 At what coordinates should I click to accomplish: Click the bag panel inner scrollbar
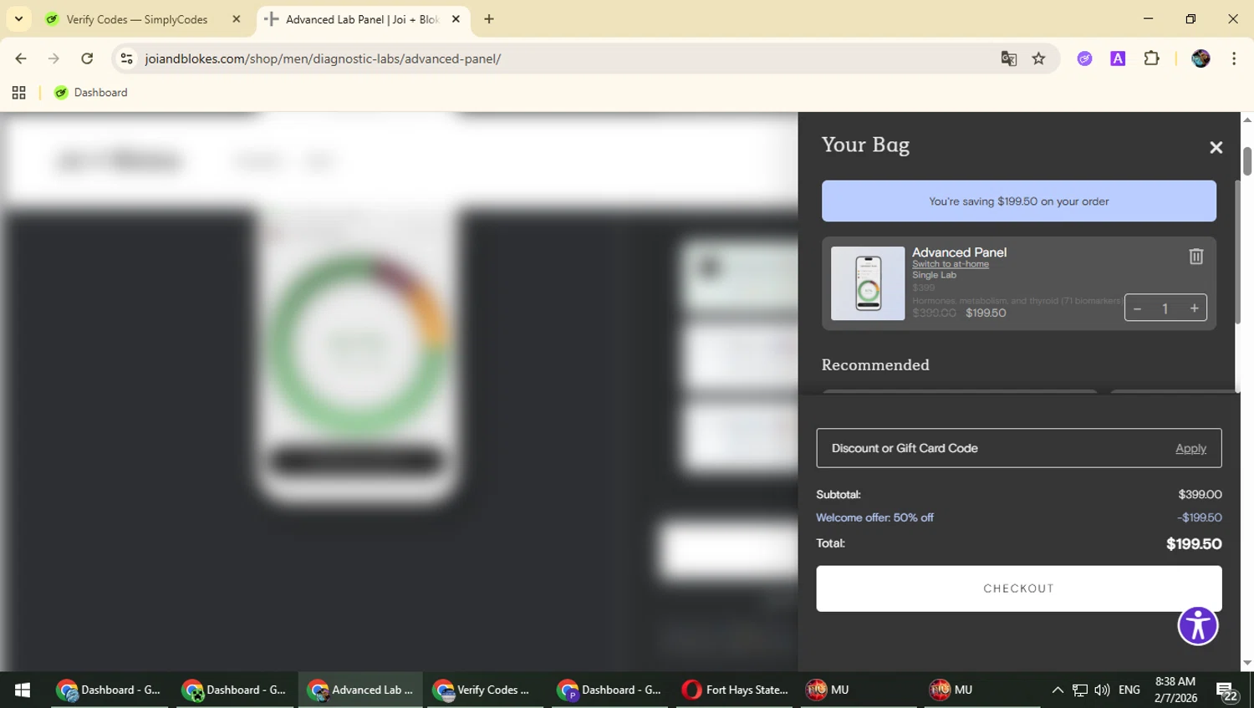1236,251
